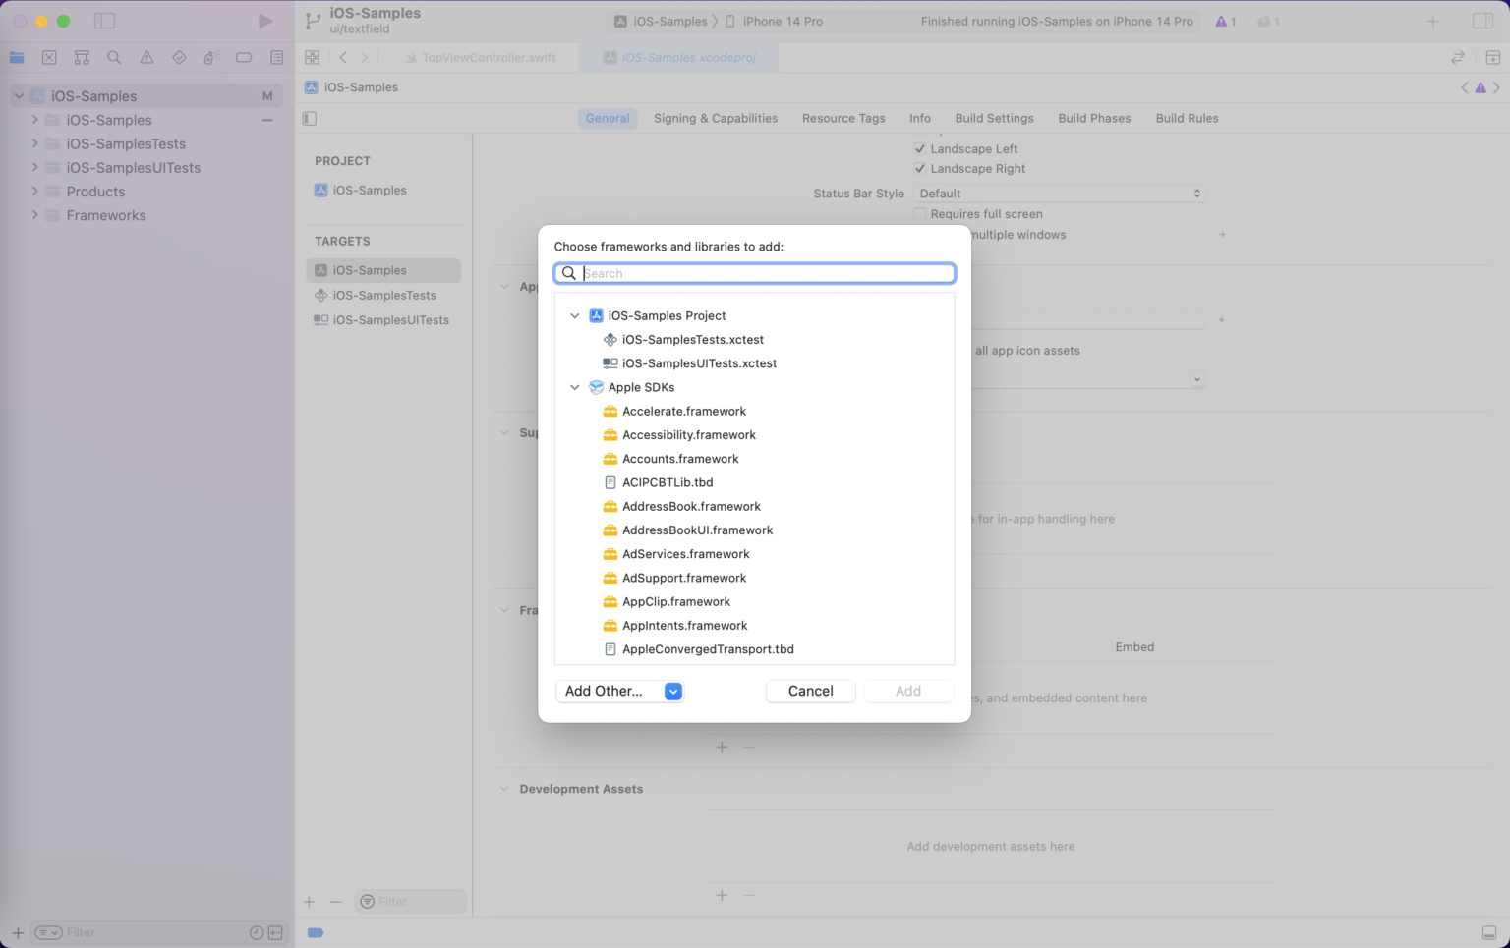The width and height of the screenshot is (1510, 948).
Task: Uncheck the Landscape Left orientation
Action: [x=920, y=148]
